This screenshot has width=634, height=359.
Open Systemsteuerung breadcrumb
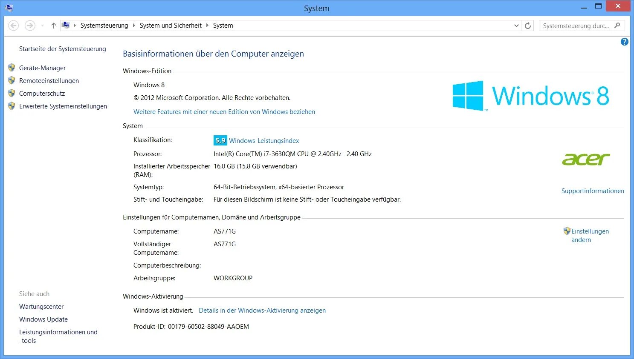pyautogui.click(x=104, y=26)
